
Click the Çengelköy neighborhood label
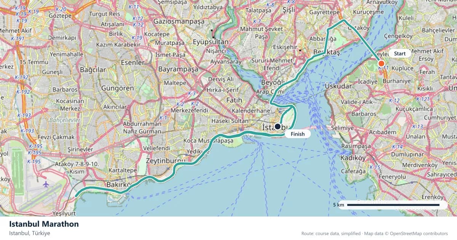click(398, 36)
